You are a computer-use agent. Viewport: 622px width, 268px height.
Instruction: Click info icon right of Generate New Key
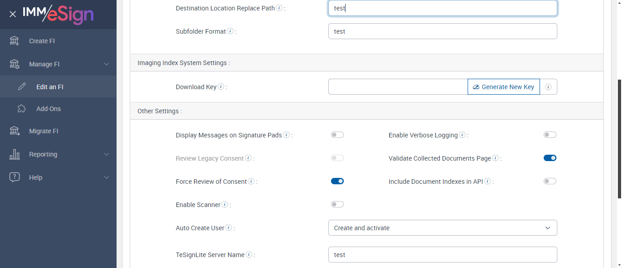click(x=548, y=87)
